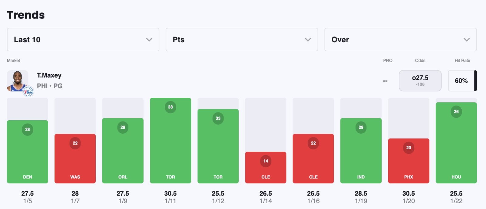This screenshot has height=209, width=486.
Task: Click the 20 points badge on PHX bar
Action: (409, 148)
